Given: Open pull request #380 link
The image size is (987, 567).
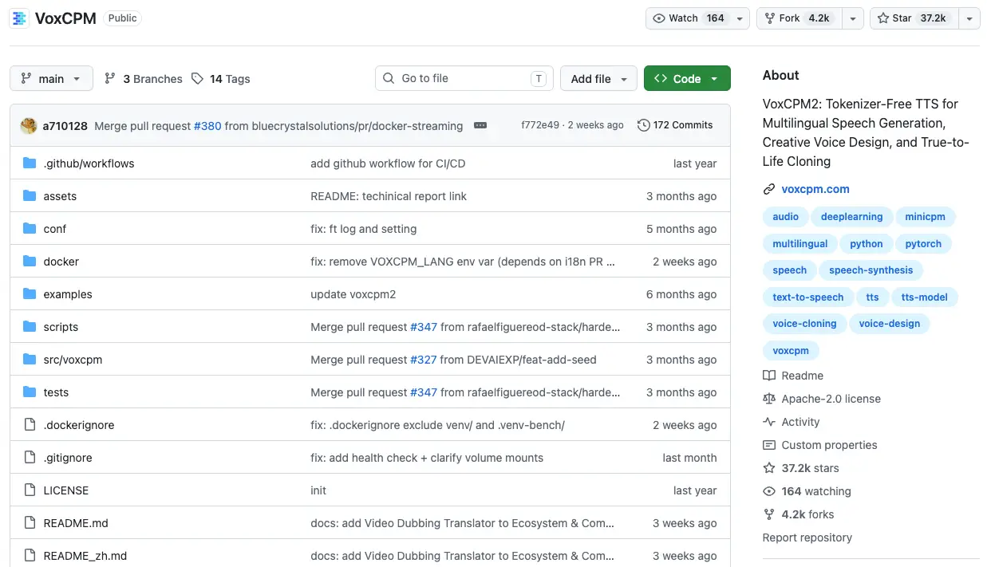Looking at the screenshot, I should tap(207, 125).
